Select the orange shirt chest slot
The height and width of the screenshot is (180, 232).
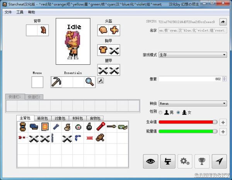[x=103, y=50]
